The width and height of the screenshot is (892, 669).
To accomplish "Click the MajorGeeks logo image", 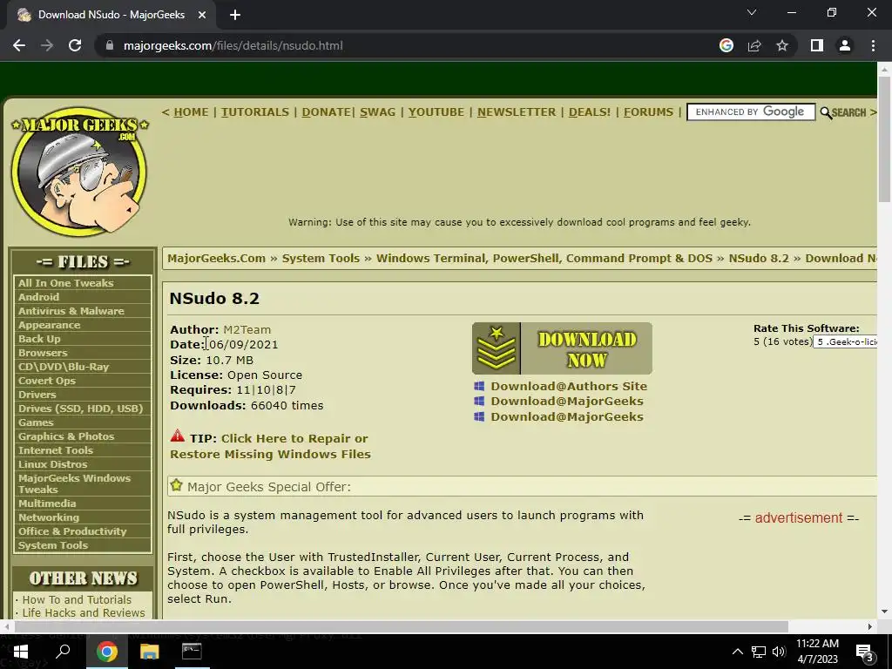I will point(79,172).
